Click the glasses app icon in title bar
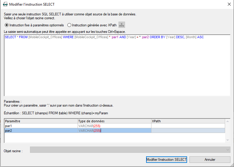This screenshot has height=167, width=234. point(5,4)
